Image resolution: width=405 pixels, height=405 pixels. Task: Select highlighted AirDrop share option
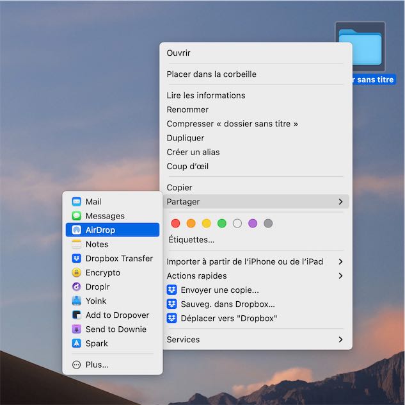[x=113, y=230]
